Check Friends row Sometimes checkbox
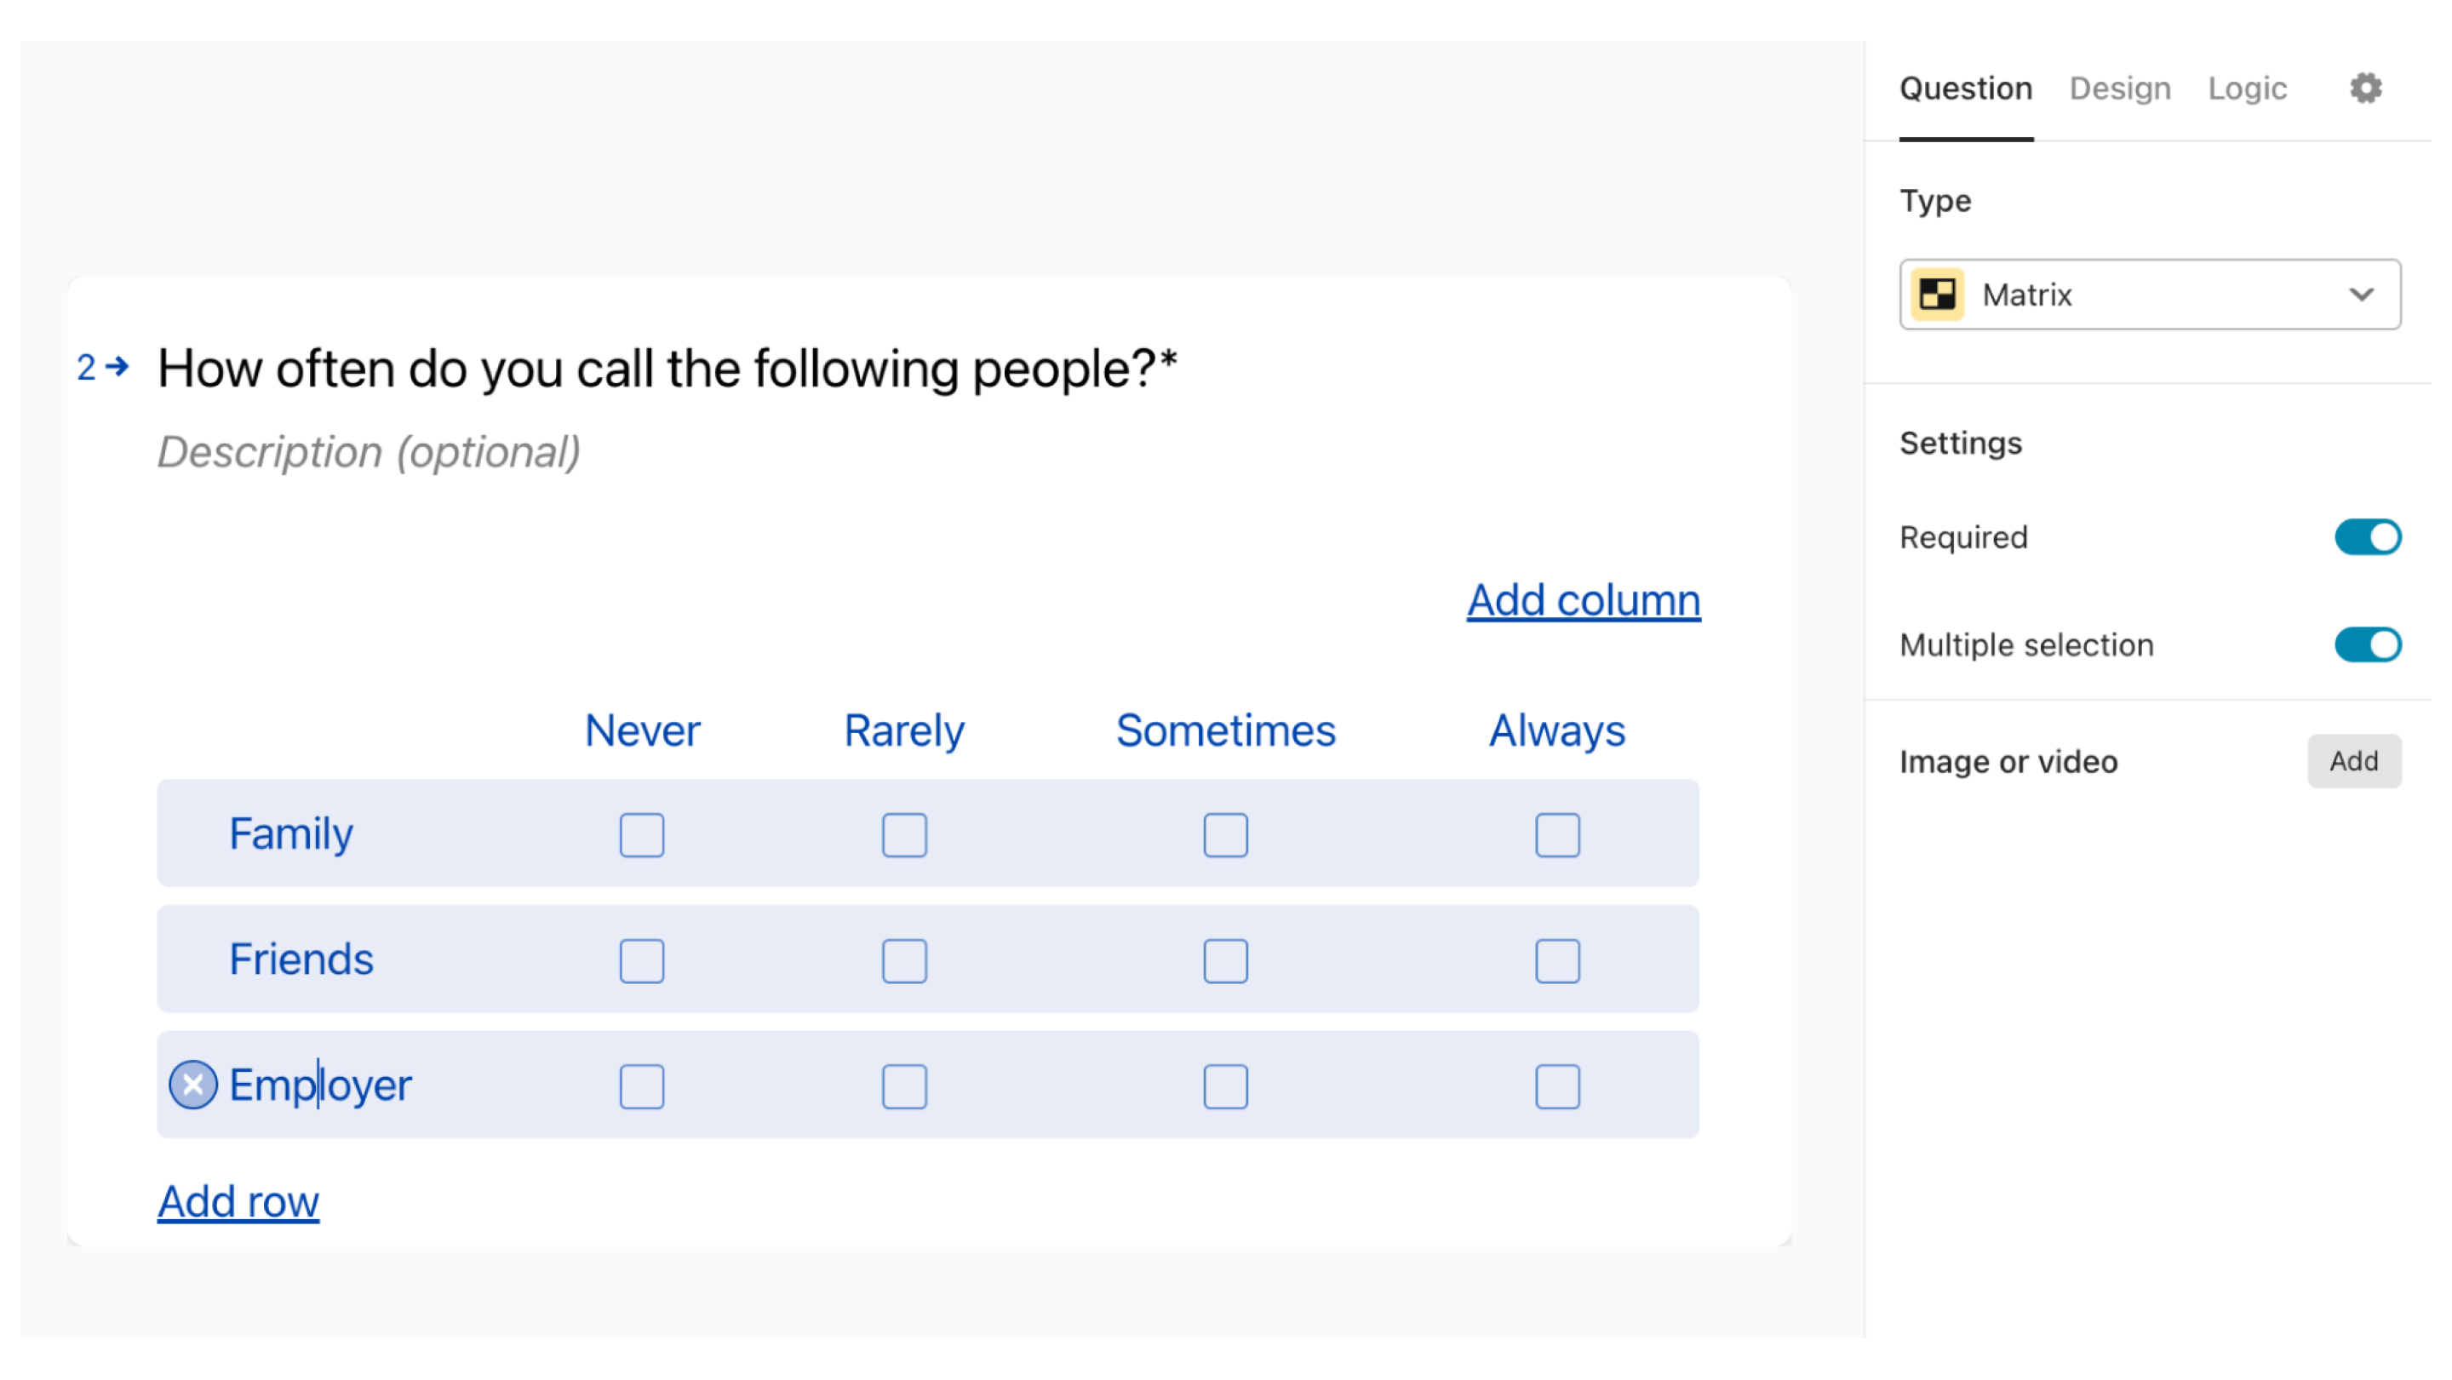 pos(1225,960)
